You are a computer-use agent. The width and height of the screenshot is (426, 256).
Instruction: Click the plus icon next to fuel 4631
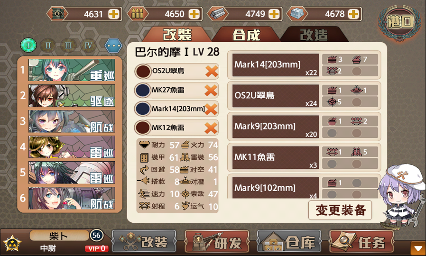click(113, 14)
